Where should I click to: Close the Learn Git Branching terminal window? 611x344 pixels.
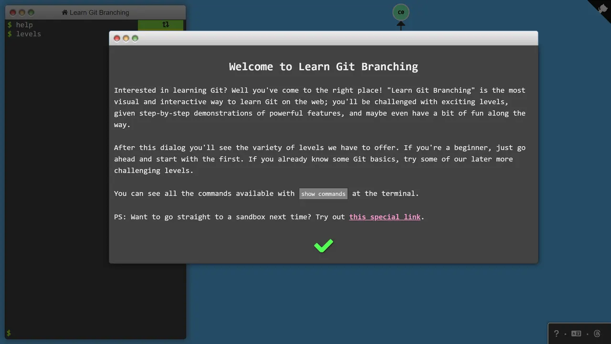click(13, 12)
